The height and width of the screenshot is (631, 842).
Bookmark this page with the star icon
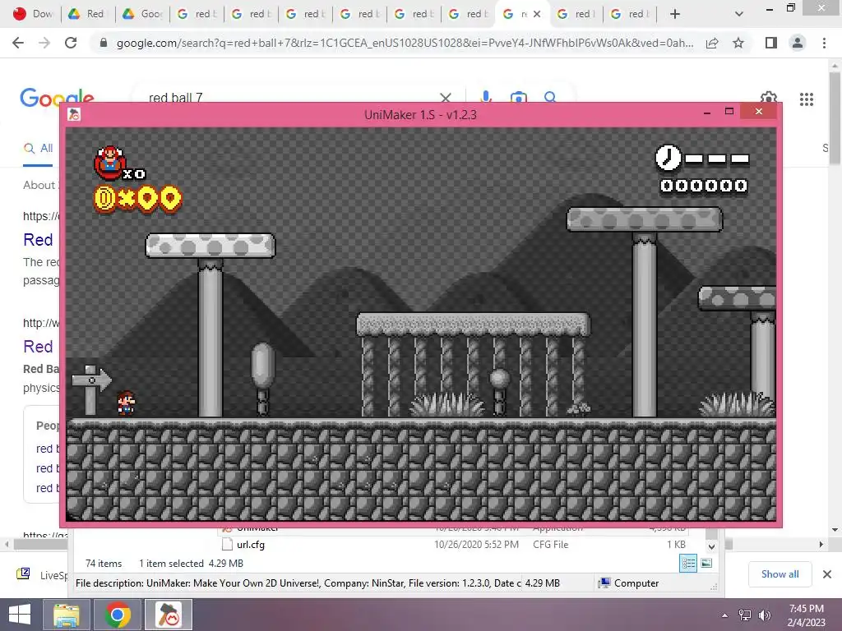pos(738,43)
